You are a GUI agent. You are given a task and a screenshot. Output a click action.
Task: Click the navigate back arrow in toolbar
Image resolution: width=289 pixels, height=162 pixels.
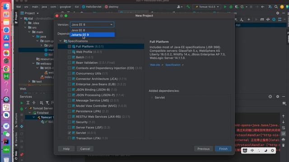click(263, 7)
